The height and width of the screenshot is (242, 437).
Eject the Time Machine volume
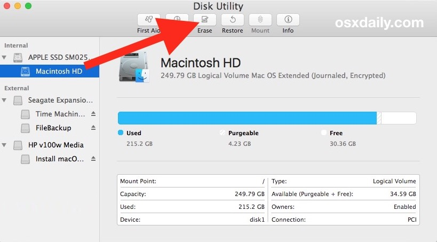pyautogui.click(x=93, y=114)
